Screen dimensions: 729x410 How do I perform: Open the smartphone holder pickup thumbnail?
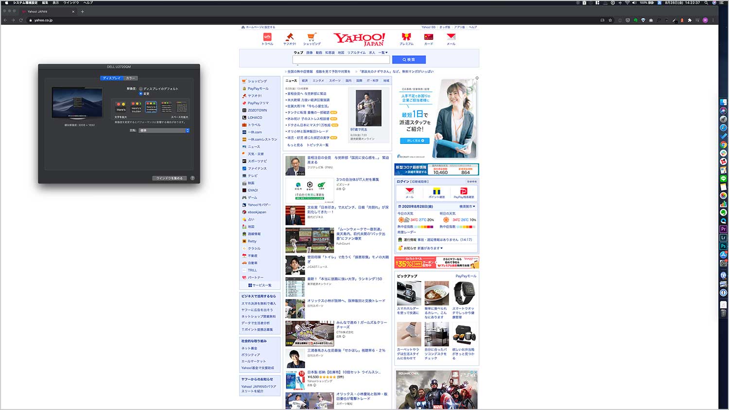coord(409,293)
